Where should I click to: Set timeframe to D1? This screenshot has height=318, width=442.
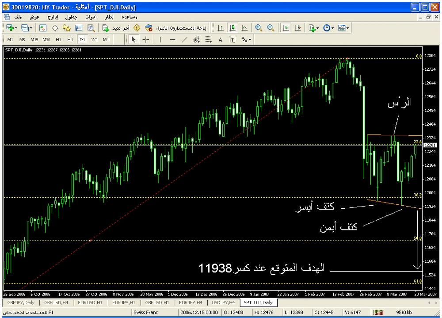click(x=82, y=40)
